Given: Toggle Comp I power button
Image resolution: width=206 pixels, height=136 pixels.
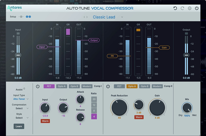Looking at the screenshot, I should pyautogui.click(x=38, y=86).
